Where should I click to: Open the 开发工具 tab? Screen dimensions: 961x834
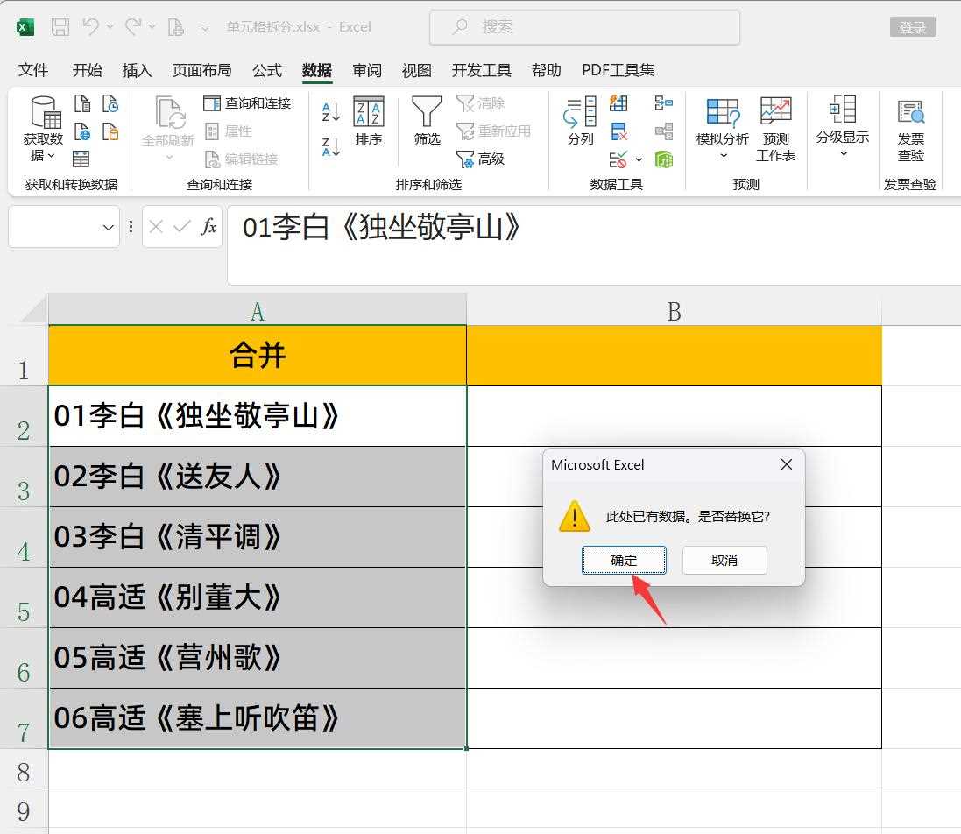pos(481,70)
